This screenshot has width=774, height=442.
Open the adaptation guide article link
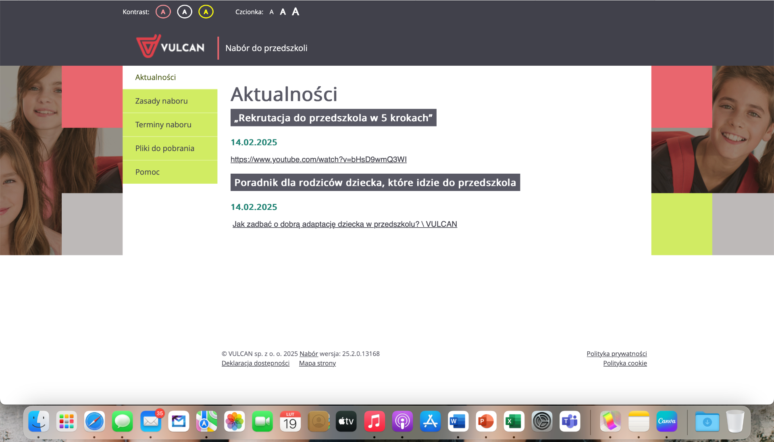(x=345, y=224)
